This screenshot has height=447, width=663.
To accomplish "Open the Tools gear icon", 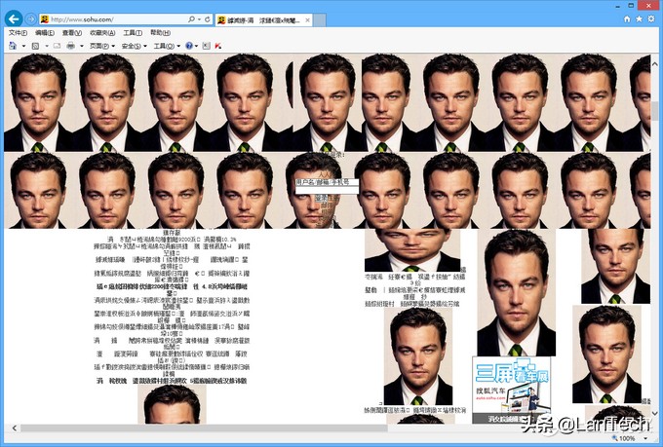I will pyautogui.click(x=650, y=19).
